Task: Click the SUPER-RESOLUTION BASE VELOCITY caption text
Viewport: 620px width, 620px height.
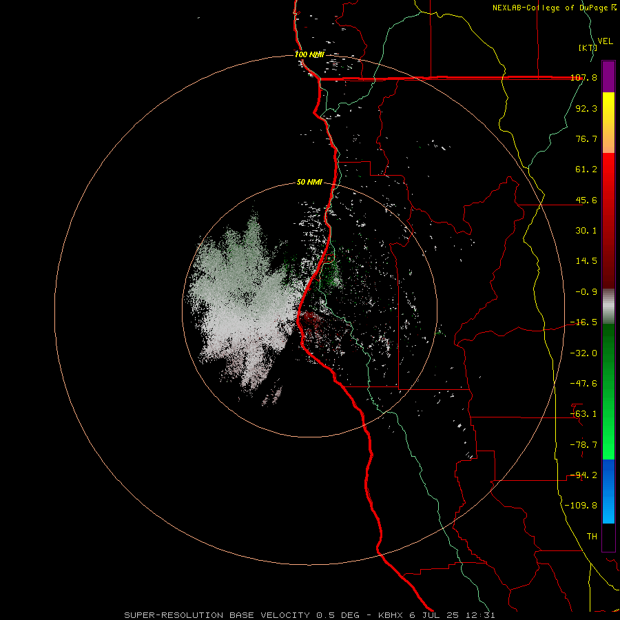Action: click(x=217, y=615)
